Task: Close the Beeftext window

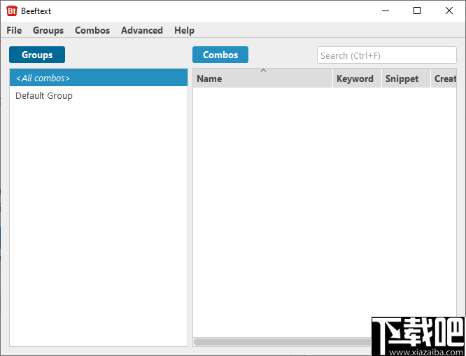Action: tap(449, 11)
